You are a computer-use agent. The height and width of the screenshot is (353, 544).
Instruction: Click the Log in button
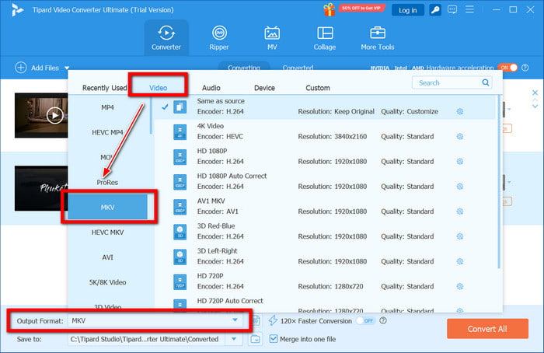coord(406,9)
